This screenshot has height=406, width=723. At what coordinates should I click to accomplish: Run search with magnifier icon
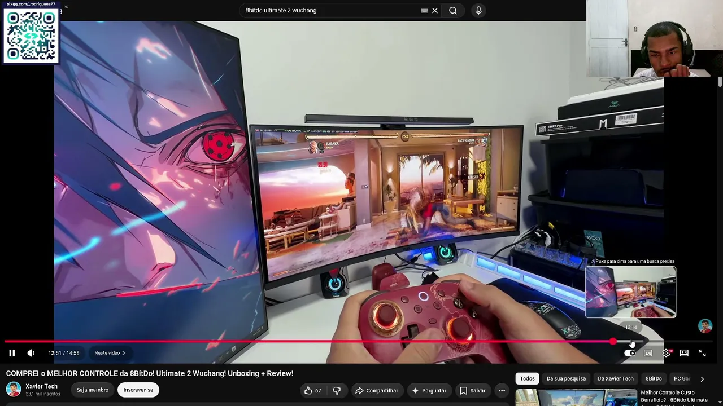[x=453, y=10]
